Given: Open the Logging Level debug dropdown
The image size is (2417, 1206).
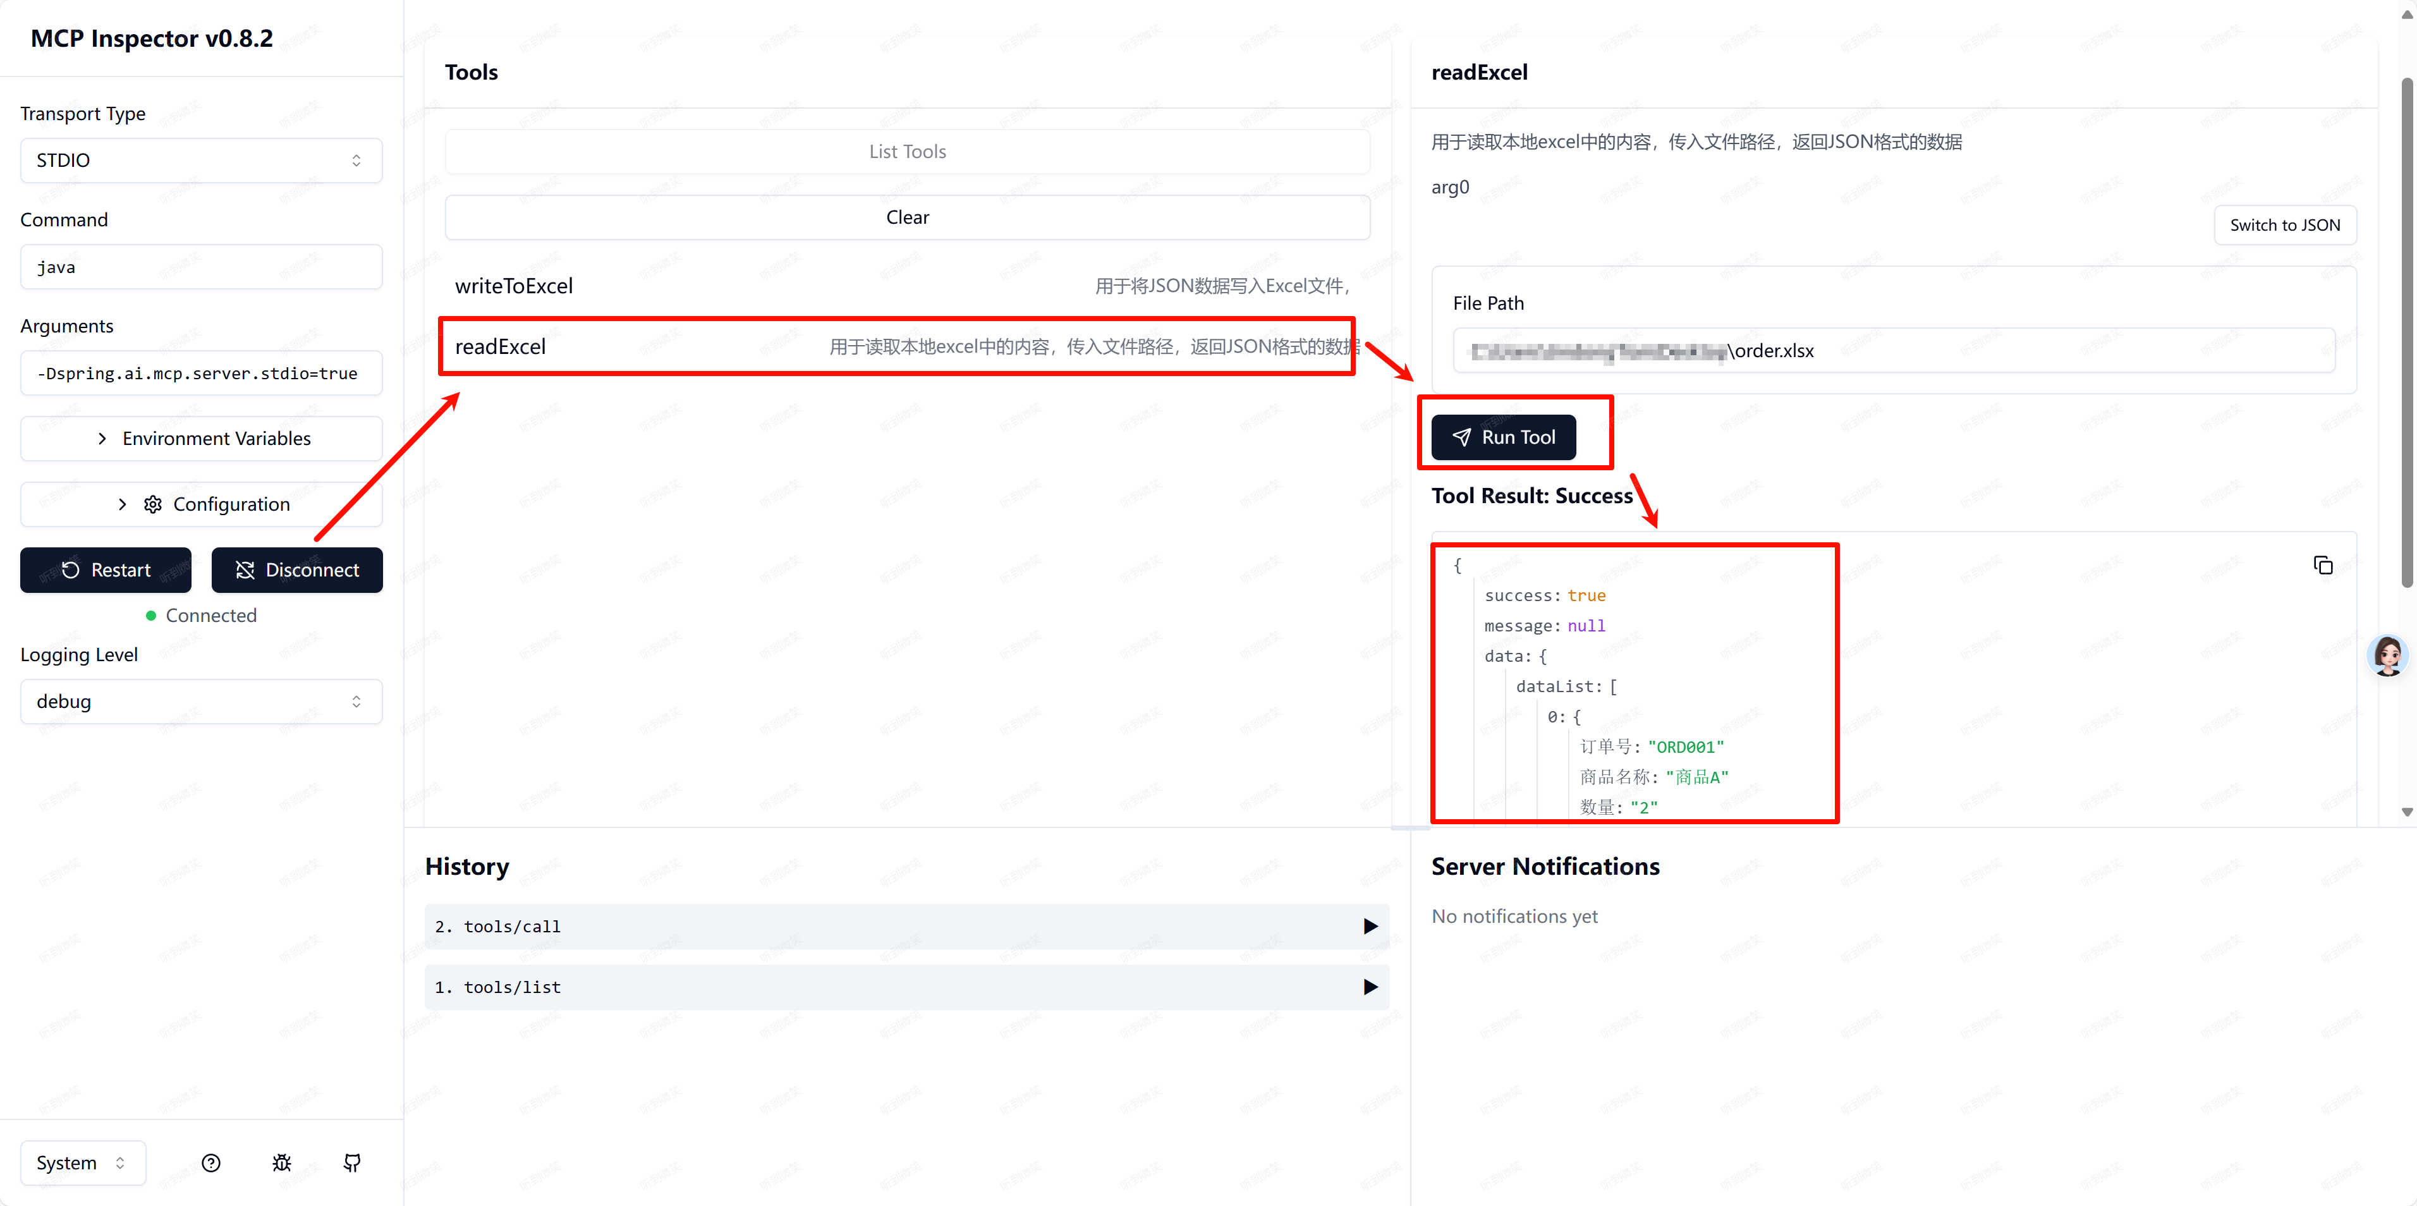Looking at the screenshot, I should (201, 701).
